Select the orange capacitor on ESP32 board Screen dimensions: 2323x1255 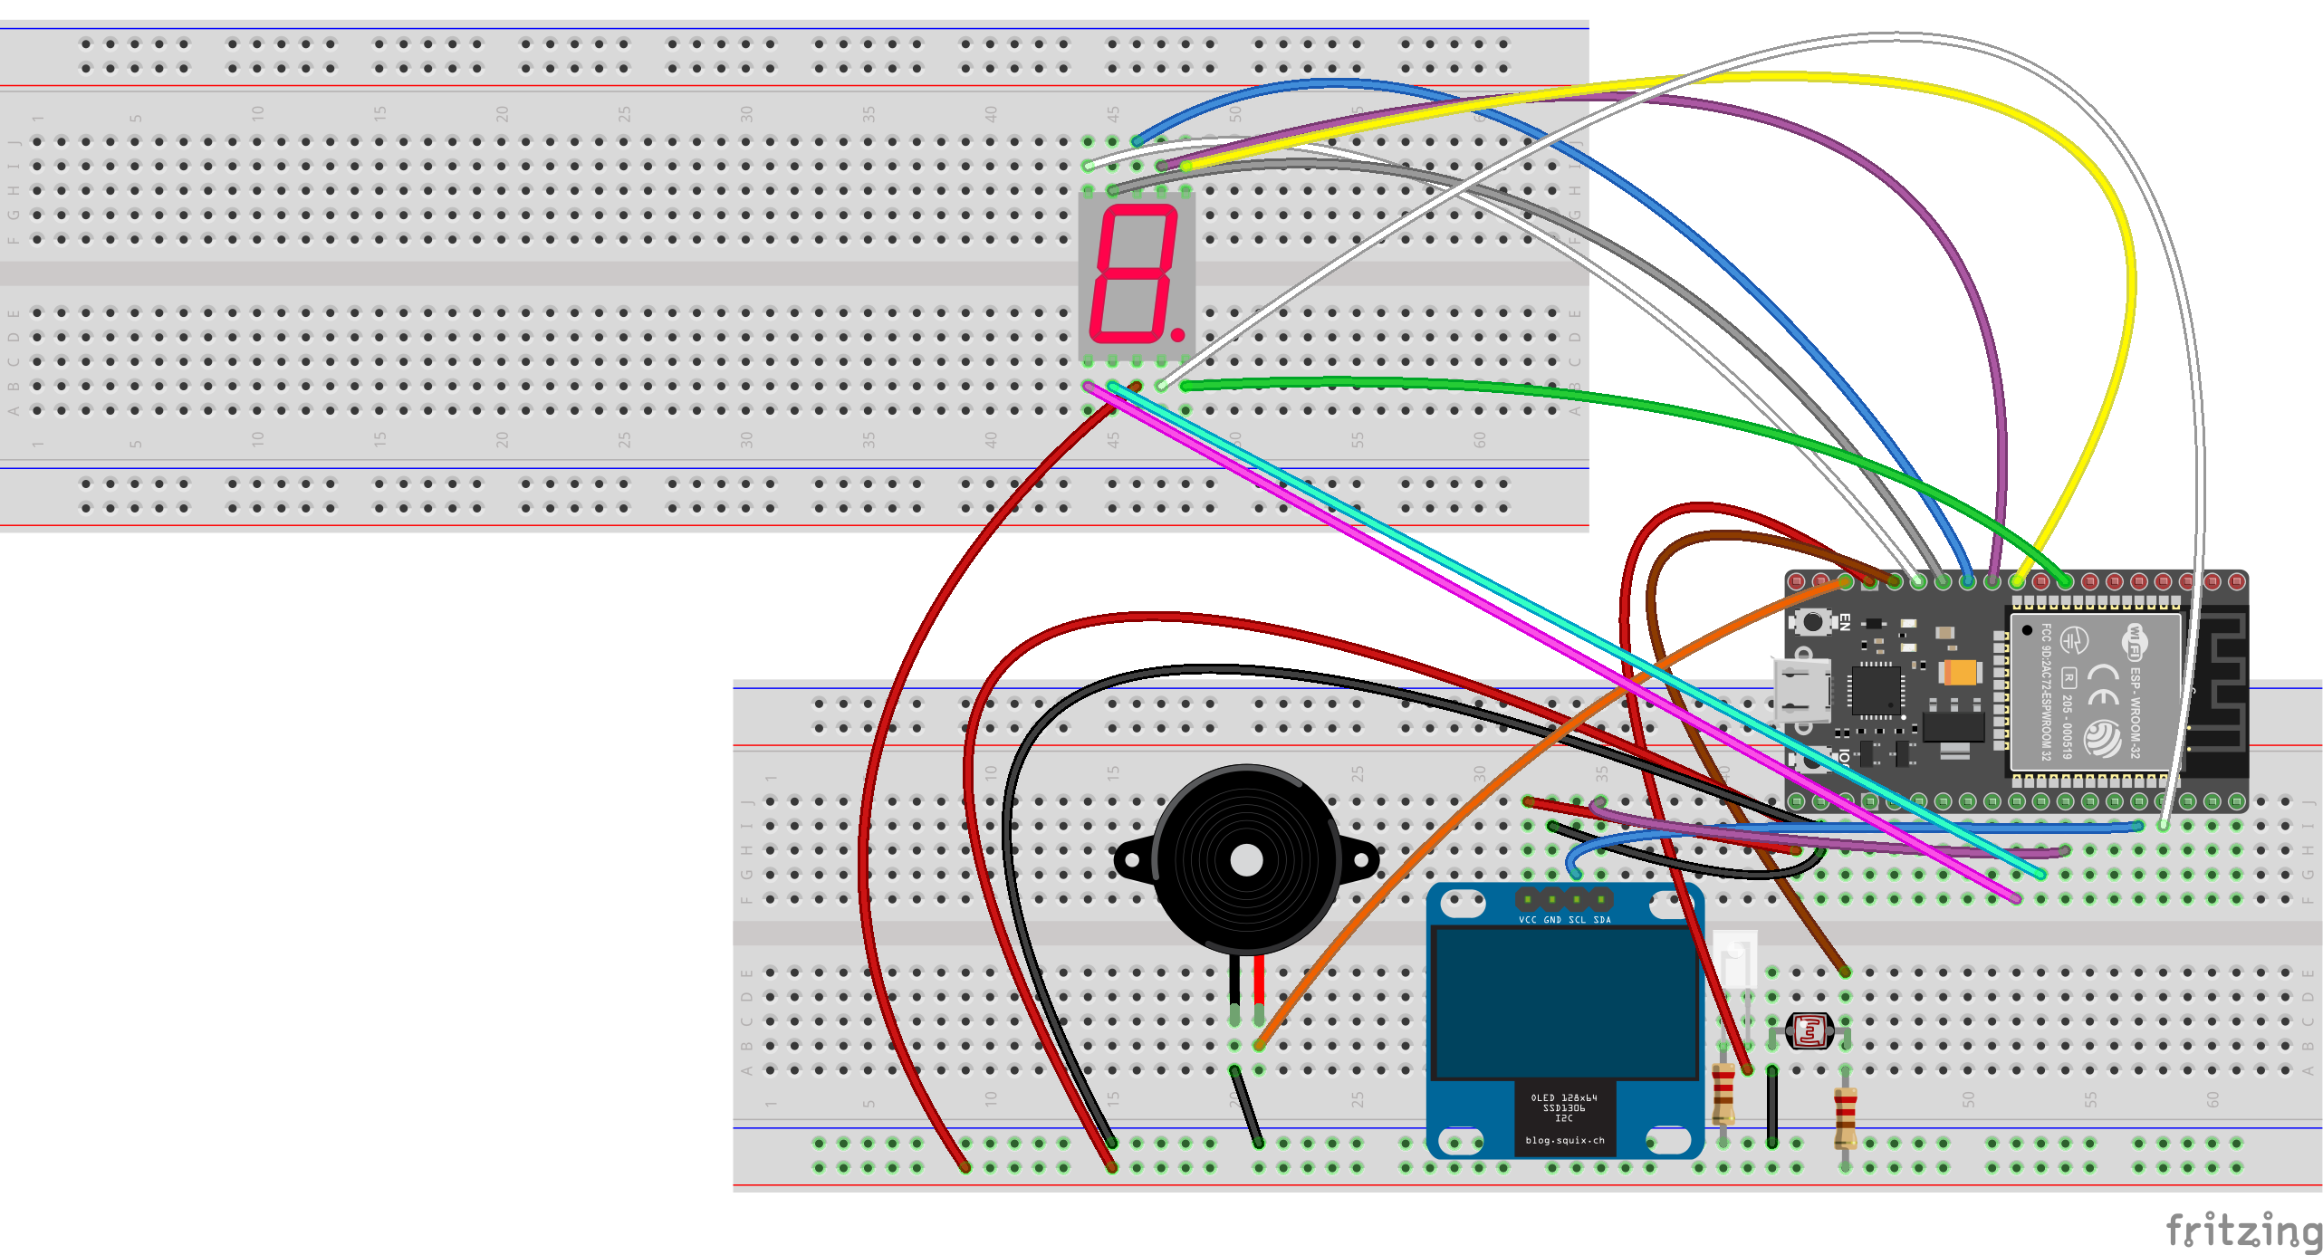coord(1961,673)
